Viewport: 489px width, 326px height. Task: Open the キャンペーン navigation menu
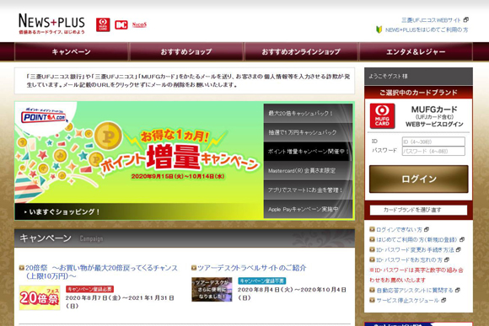pyautogui.click(x=72, y=51)
